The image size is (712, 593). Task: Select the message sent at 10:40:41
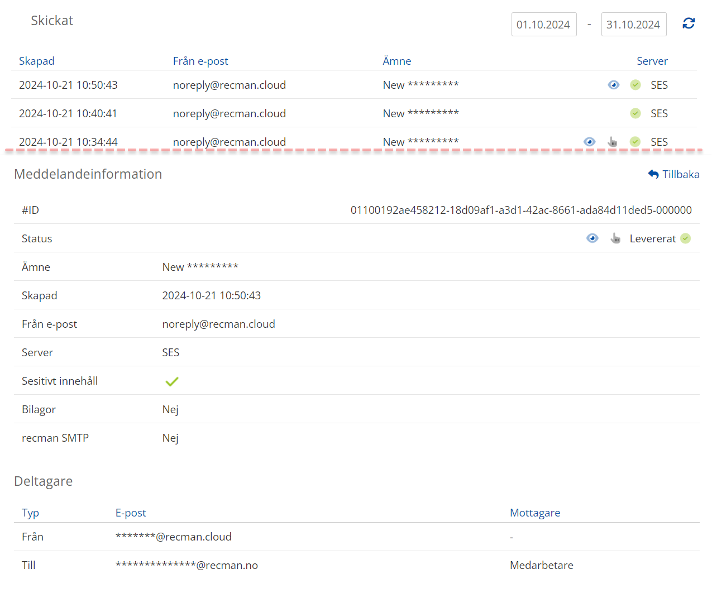(68, 113)
